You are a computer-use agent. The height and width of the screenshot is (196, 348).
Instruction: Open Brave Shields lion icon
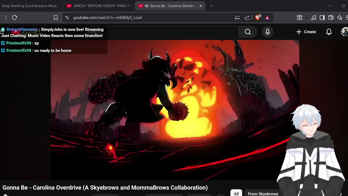point(258,17)
